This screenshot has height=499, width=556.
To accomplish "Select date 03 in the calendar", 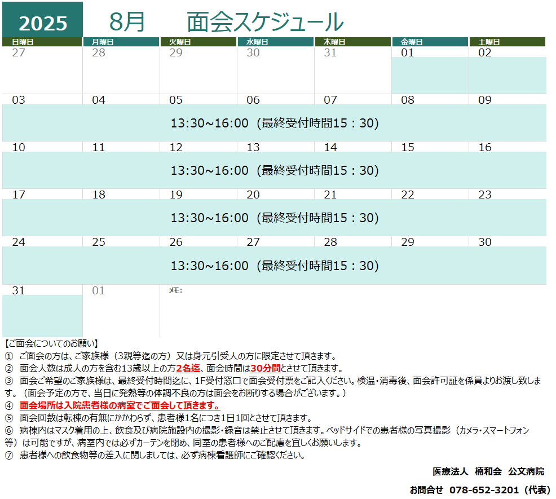I will (x=19, y=100).
